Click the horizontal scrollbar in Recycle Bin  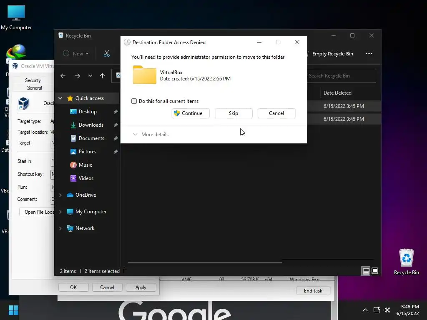[205, 263]
